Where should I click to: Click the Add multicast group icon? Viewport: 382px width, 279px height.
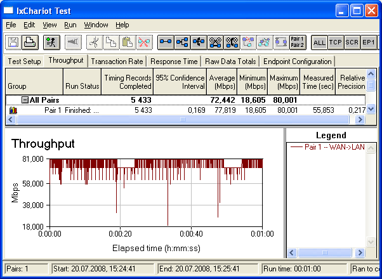182,42
